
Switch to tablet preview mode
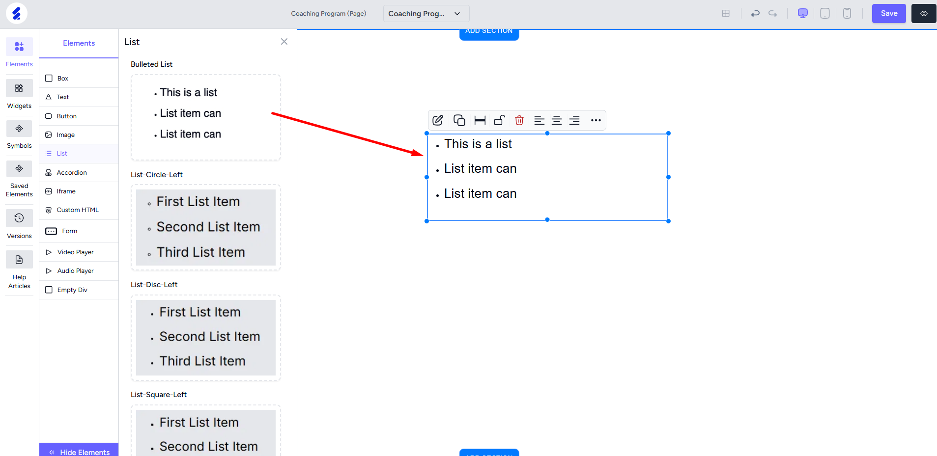click(825, 13)
